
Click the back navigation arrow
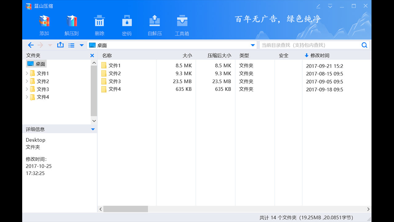coord(30,45)
